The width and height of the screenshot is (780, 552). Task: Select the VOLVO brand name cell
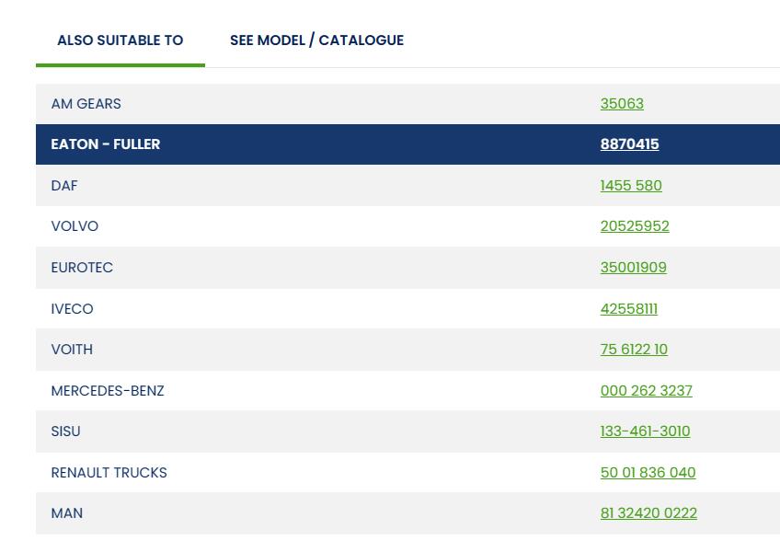tap(75, 226)
